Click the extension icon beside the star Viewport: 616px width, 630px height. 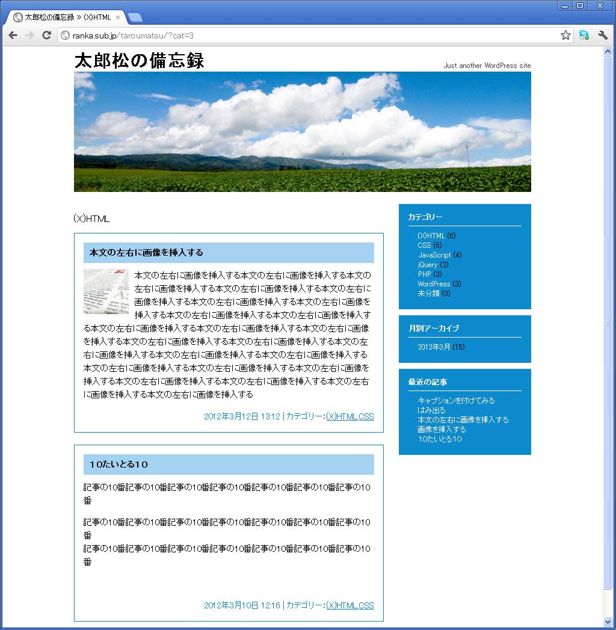pyautogui.click(x=584, y=36)
